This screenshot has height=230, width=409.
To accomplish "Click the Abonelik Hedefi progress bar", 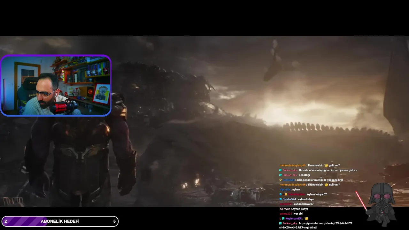I will (x=60, y=221).
